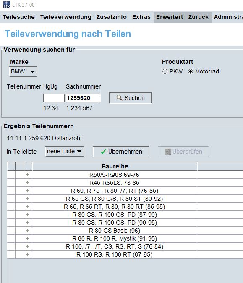The width and height of the screenshot is (243, 283).
Task: Select text R 80 R, R 100 R, Mystik (91-95)
Action: click(115, 238)
